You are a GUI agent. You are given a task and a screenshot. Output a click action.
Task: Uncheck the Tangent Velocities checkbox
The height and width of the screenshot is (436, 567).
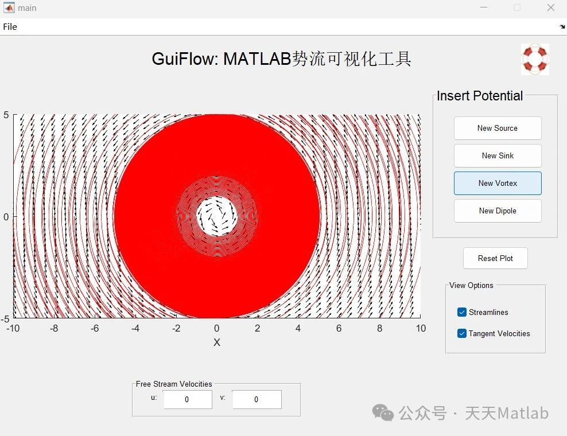click(462, 333)
